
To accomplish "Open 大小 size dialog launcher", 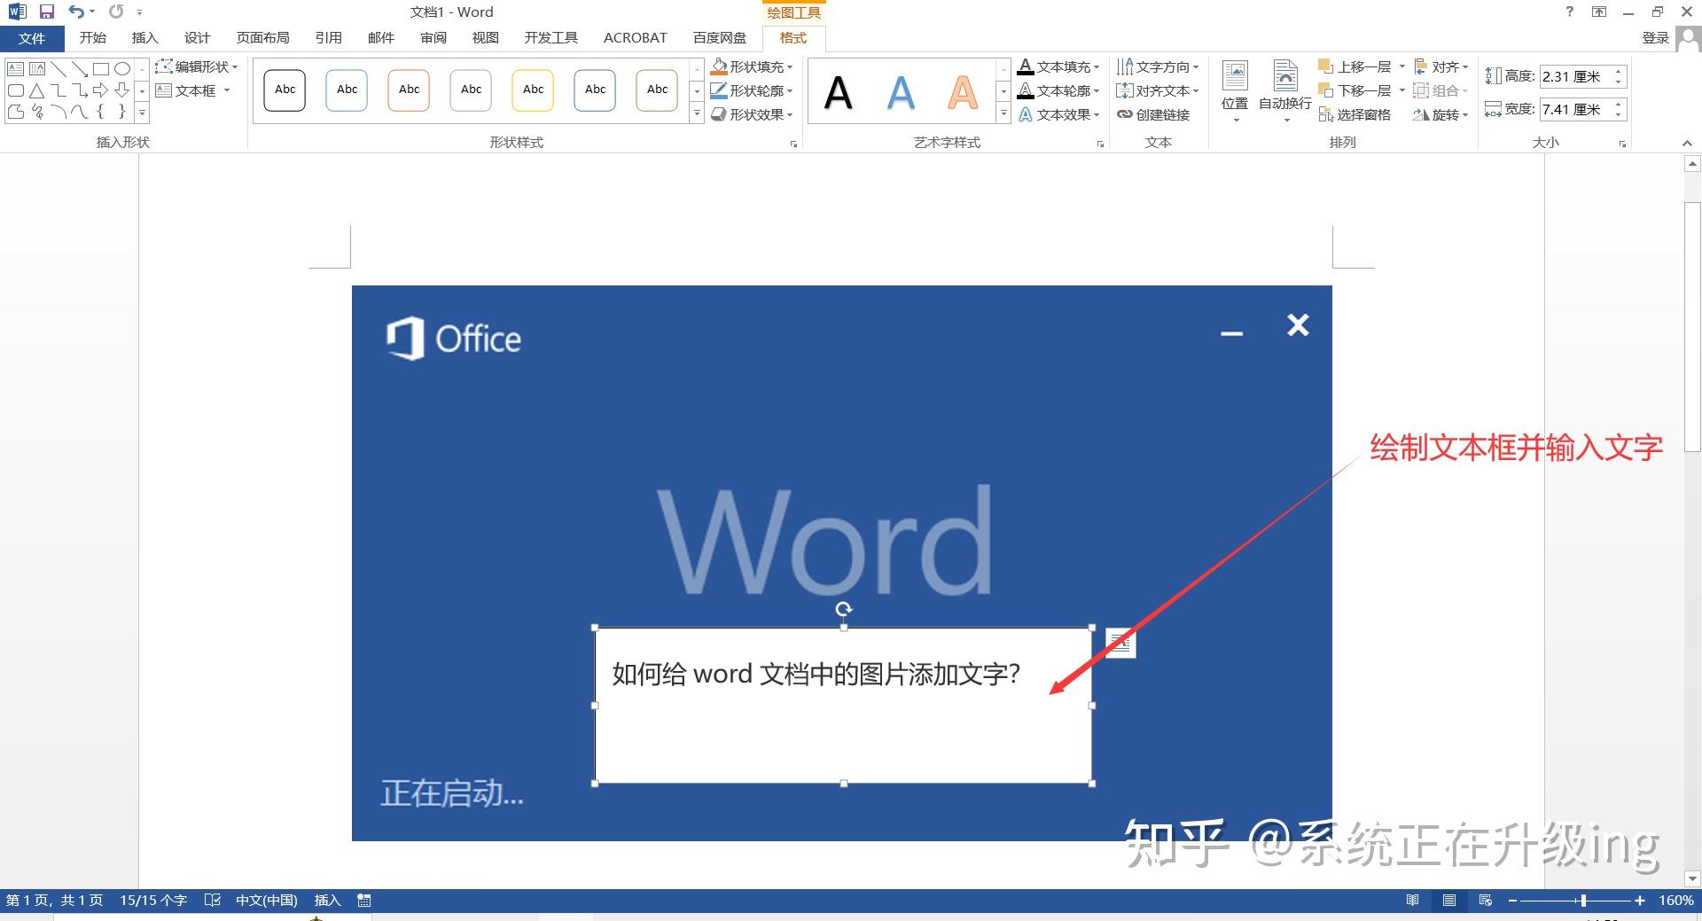I will coord(1622,144).
